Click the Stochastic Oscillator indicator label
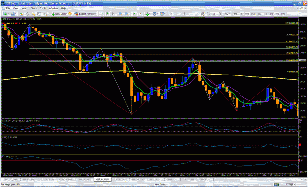This screenshot has height=187, width=308. (x=22, y=121)
